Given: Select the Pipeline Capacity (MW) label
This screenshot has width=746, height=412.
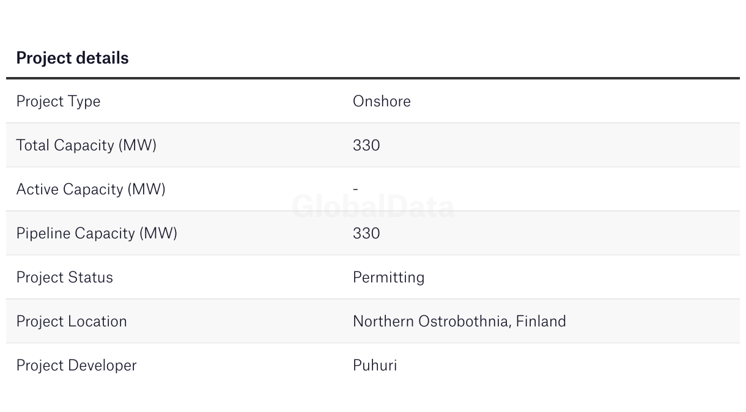Looking at the screenshot, I should point(97,234).
